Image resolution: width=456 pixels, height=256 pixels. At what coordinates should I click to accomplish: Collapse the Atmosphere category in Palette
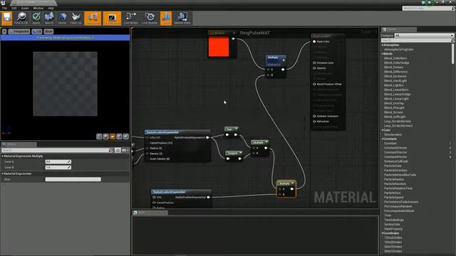(382, 45)
